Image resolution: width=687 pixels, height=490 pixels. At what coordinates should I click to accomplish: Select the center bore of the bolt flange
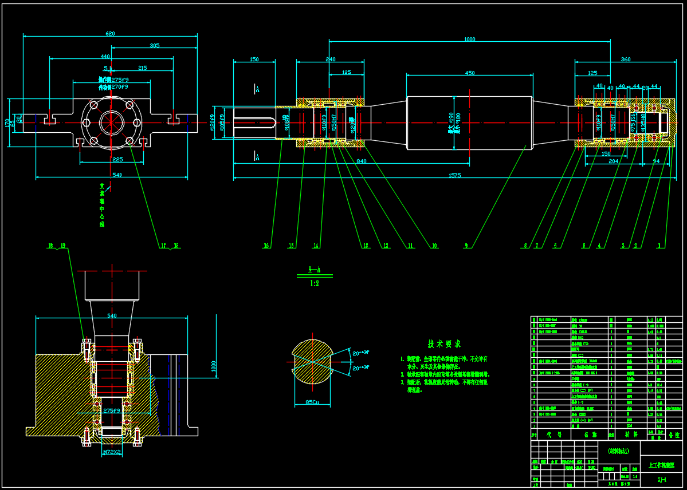[110, 122]
